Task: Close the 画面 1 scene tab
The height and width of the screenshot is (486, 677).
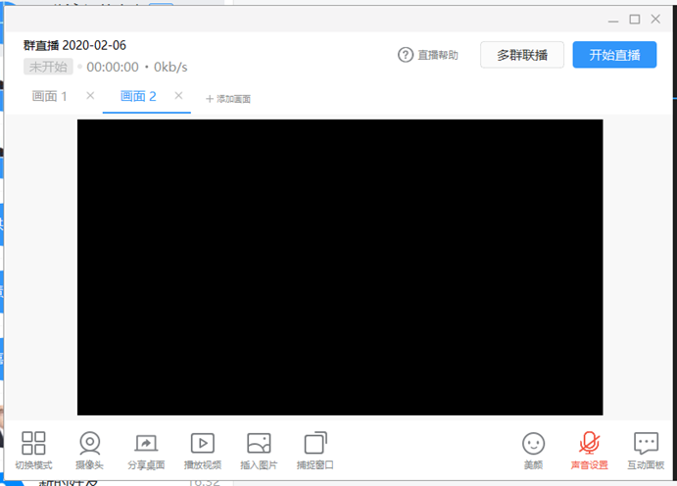Action: (x=90, y=96)
